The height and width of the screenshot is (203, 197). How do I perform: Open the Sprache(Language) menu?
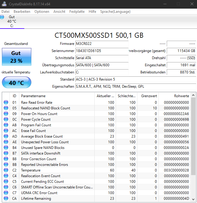tap(115, 12)
